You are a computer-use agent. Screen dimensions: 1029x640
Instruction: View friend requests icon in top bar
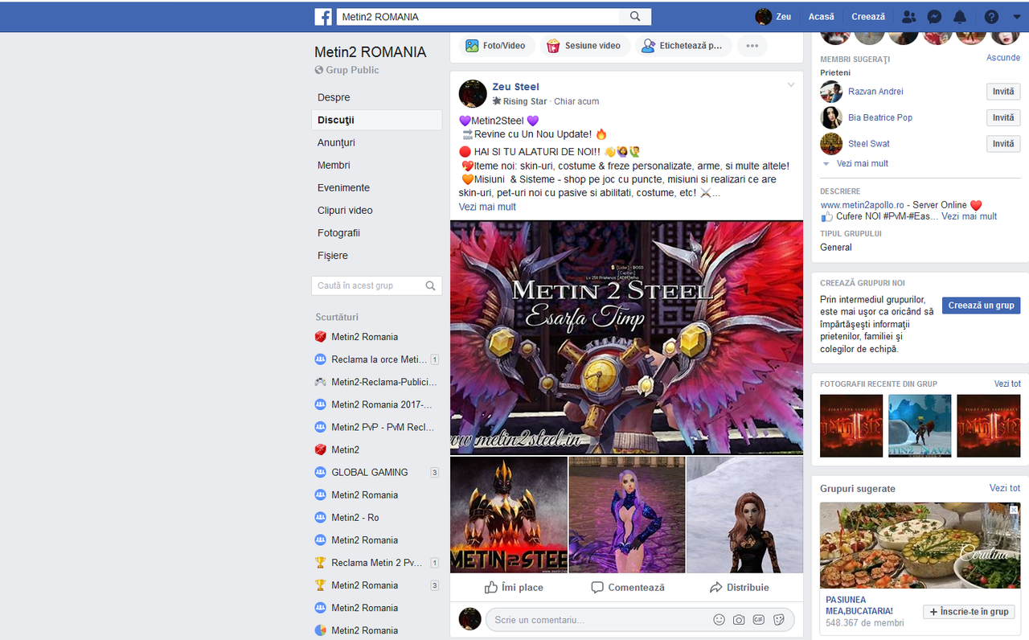click(908, 16)
